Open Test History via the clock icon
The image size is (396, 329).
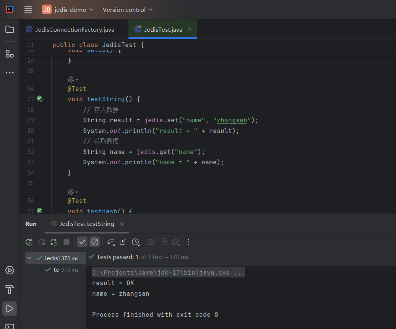coord(135,242)
